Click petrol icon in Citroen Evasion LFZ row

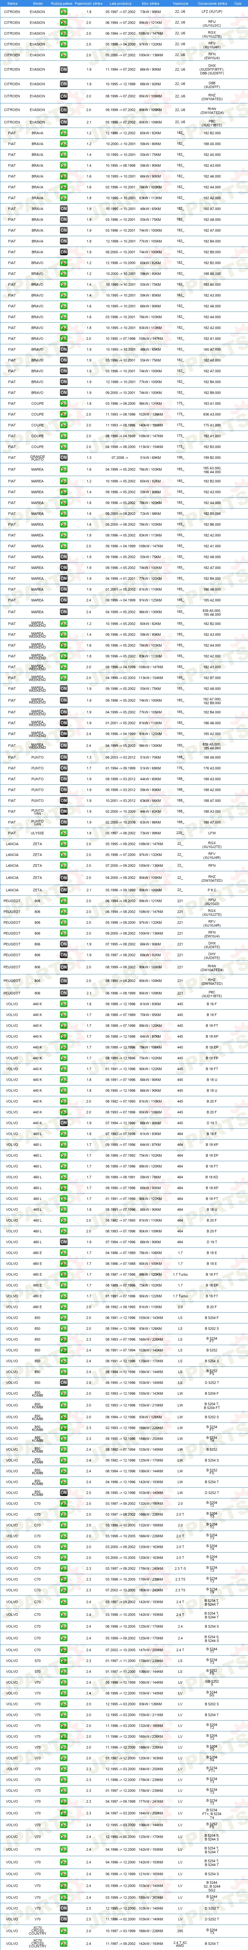(x=63, y=12)
